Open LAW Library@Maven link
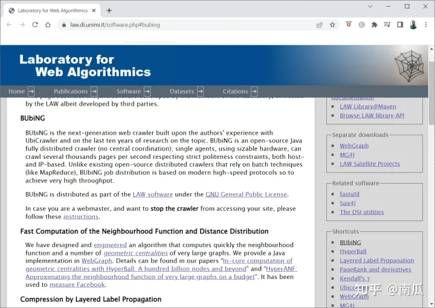435x308 pixels. [x=368, y=106]
